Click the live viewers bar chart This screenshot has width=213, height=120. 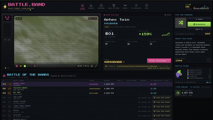tap(201, 7)
